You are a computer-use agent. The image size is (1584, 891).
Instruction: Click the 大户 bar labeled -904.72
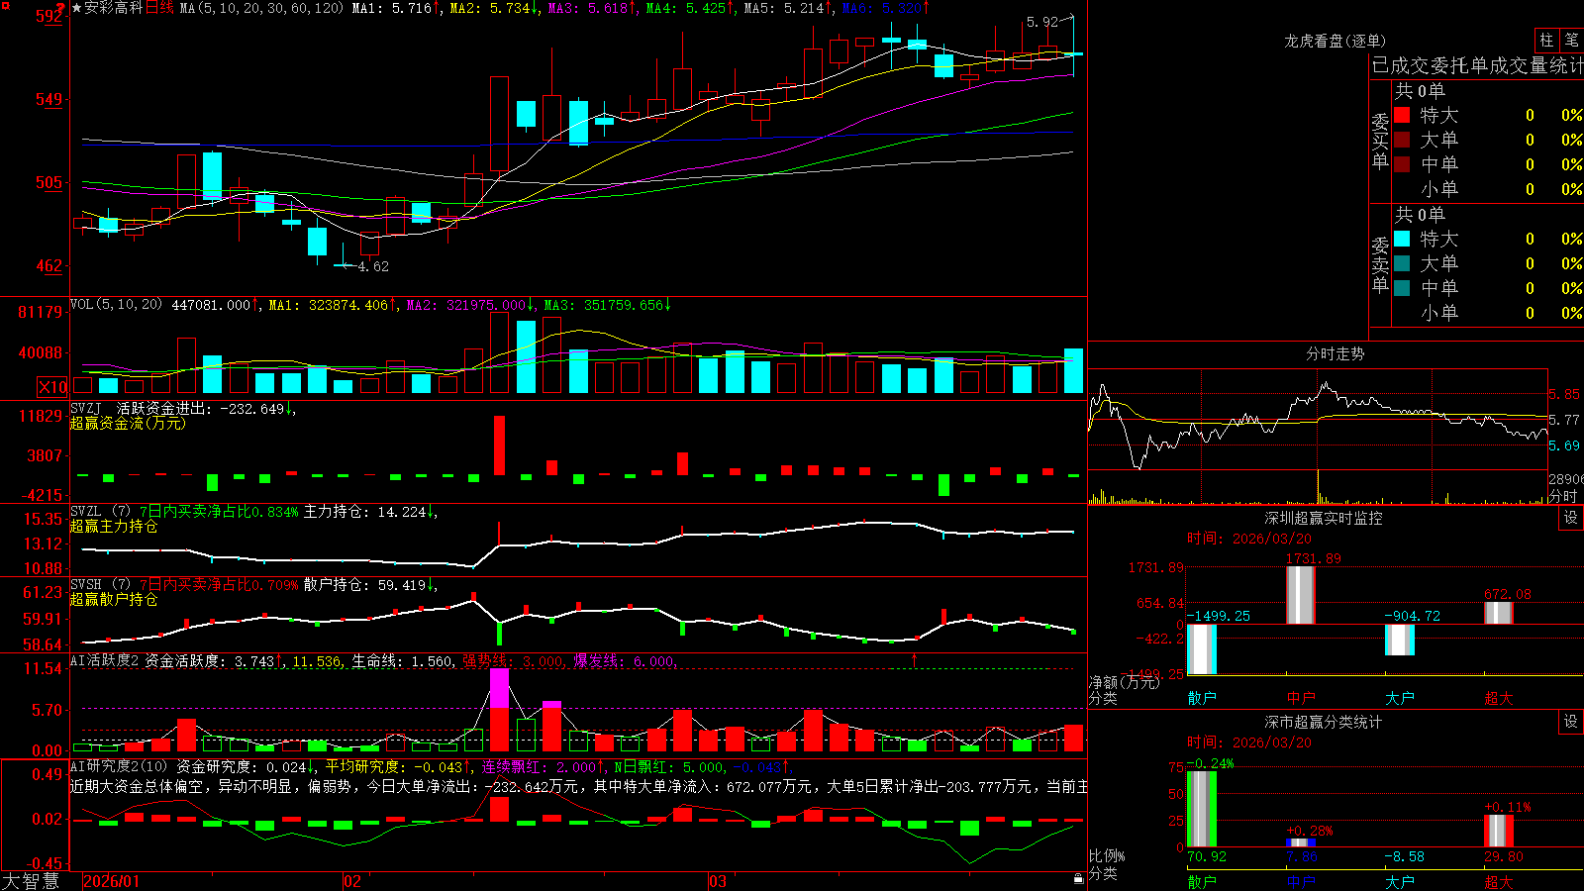click(1400, 640)
